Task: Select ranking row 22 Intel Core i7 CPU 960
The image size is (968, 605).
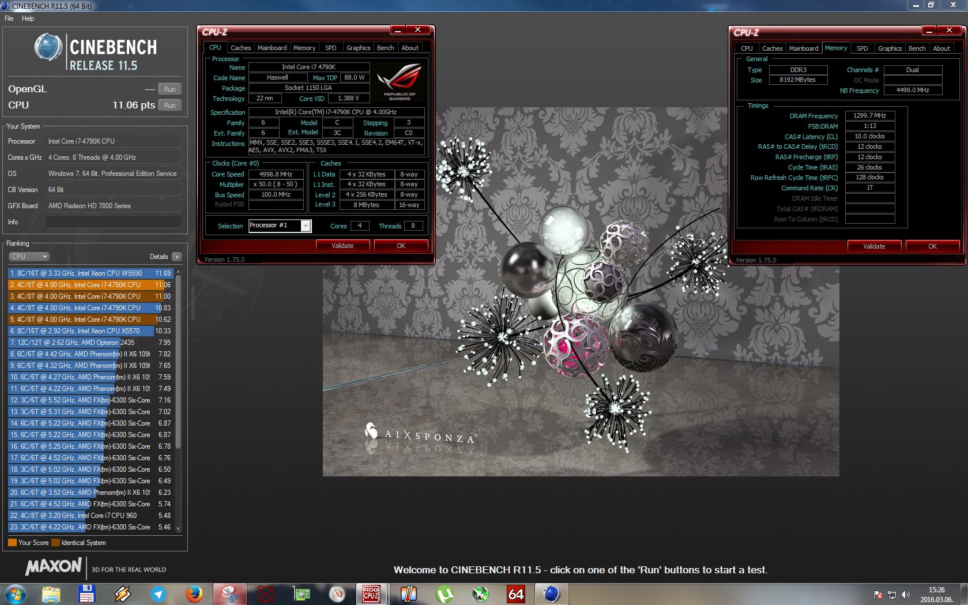Action: pos(89,516)
